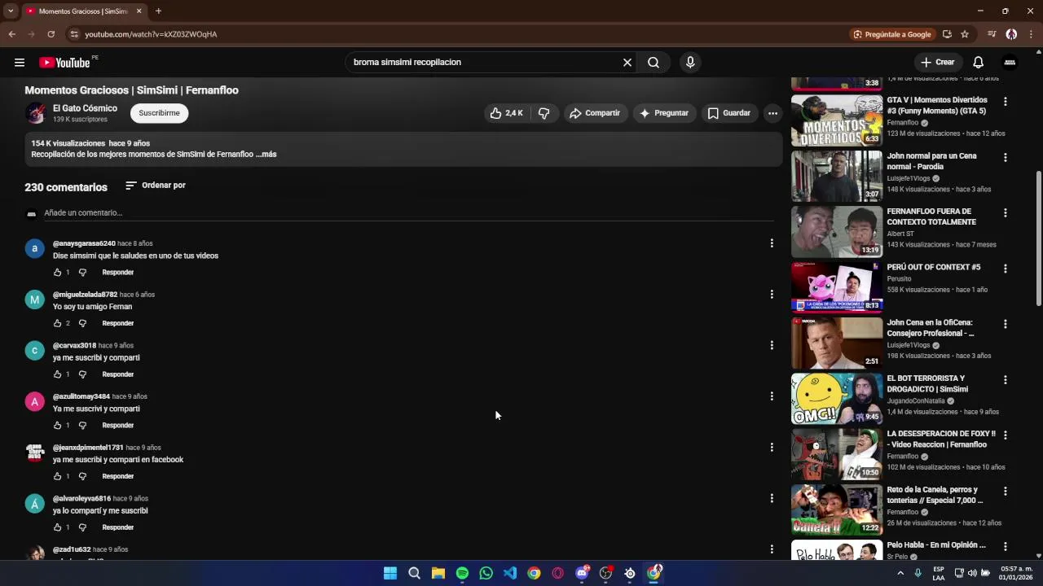Go back with the browser back arrow
The height and width of the screenshot is (586, 1043).
click(11, 34)
